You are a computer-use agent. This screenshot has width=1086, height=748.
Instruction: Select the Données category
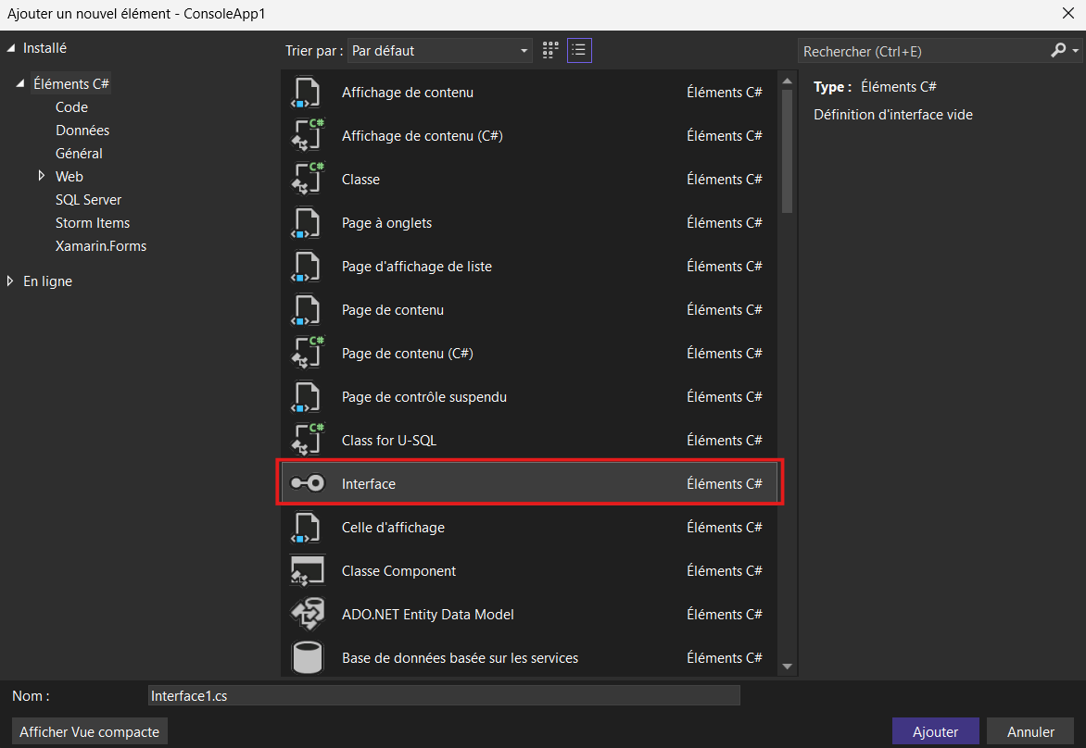82,131
